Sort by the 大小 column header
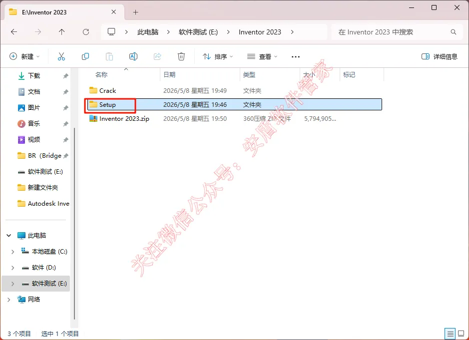This screenshot has width=469, height=340. pos(309,75)
